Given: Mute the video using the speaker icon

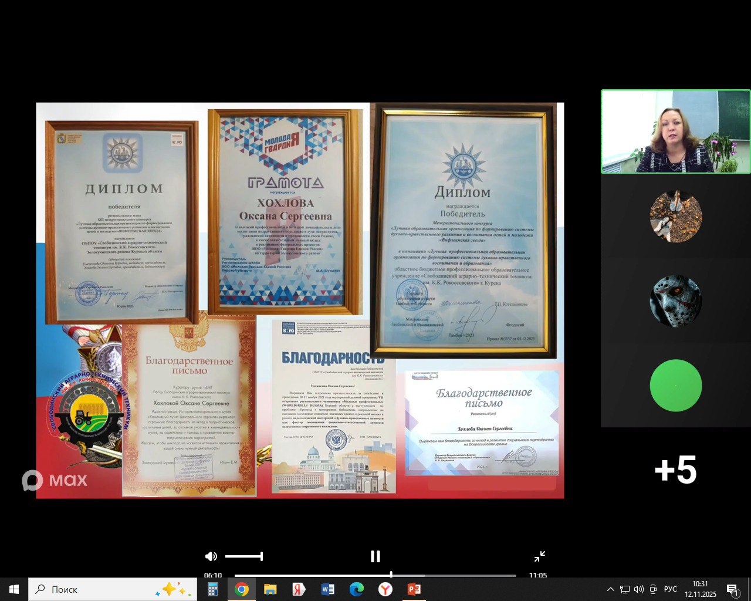Looking at the screenshot, I should click(x=211, y=556).
